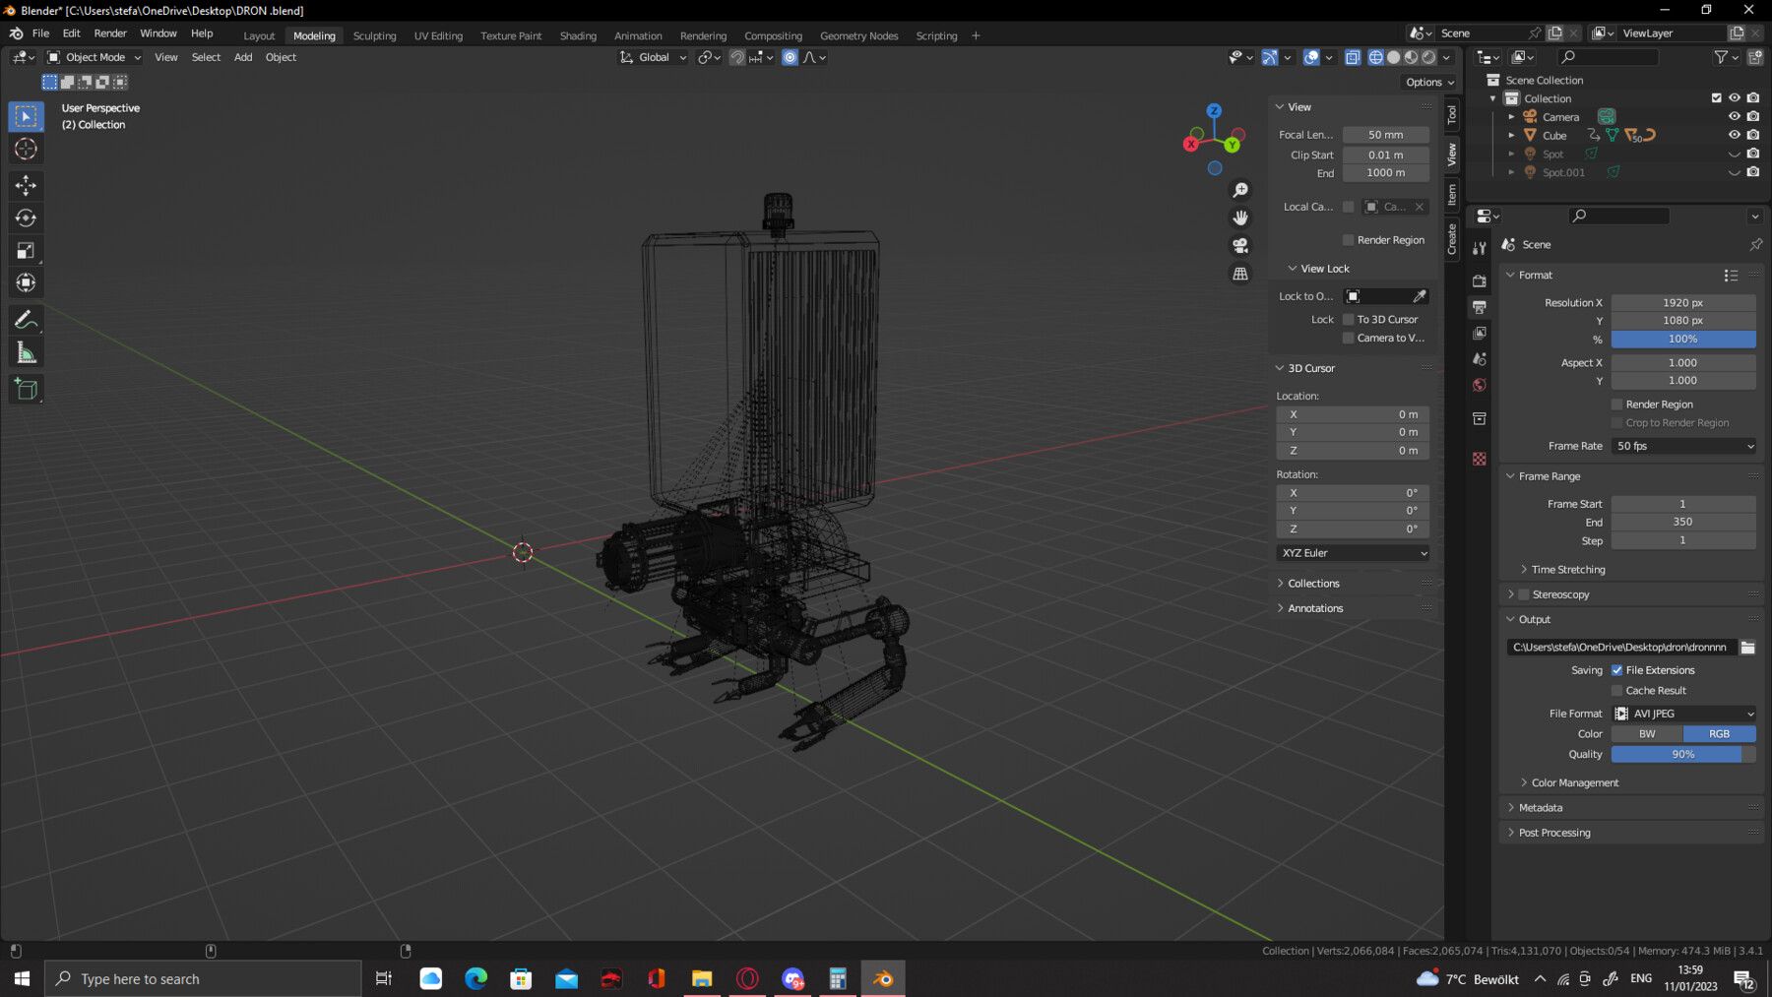Hide the Camera object in the outliner
The image size is (1772, 997).
[1734, 116]
